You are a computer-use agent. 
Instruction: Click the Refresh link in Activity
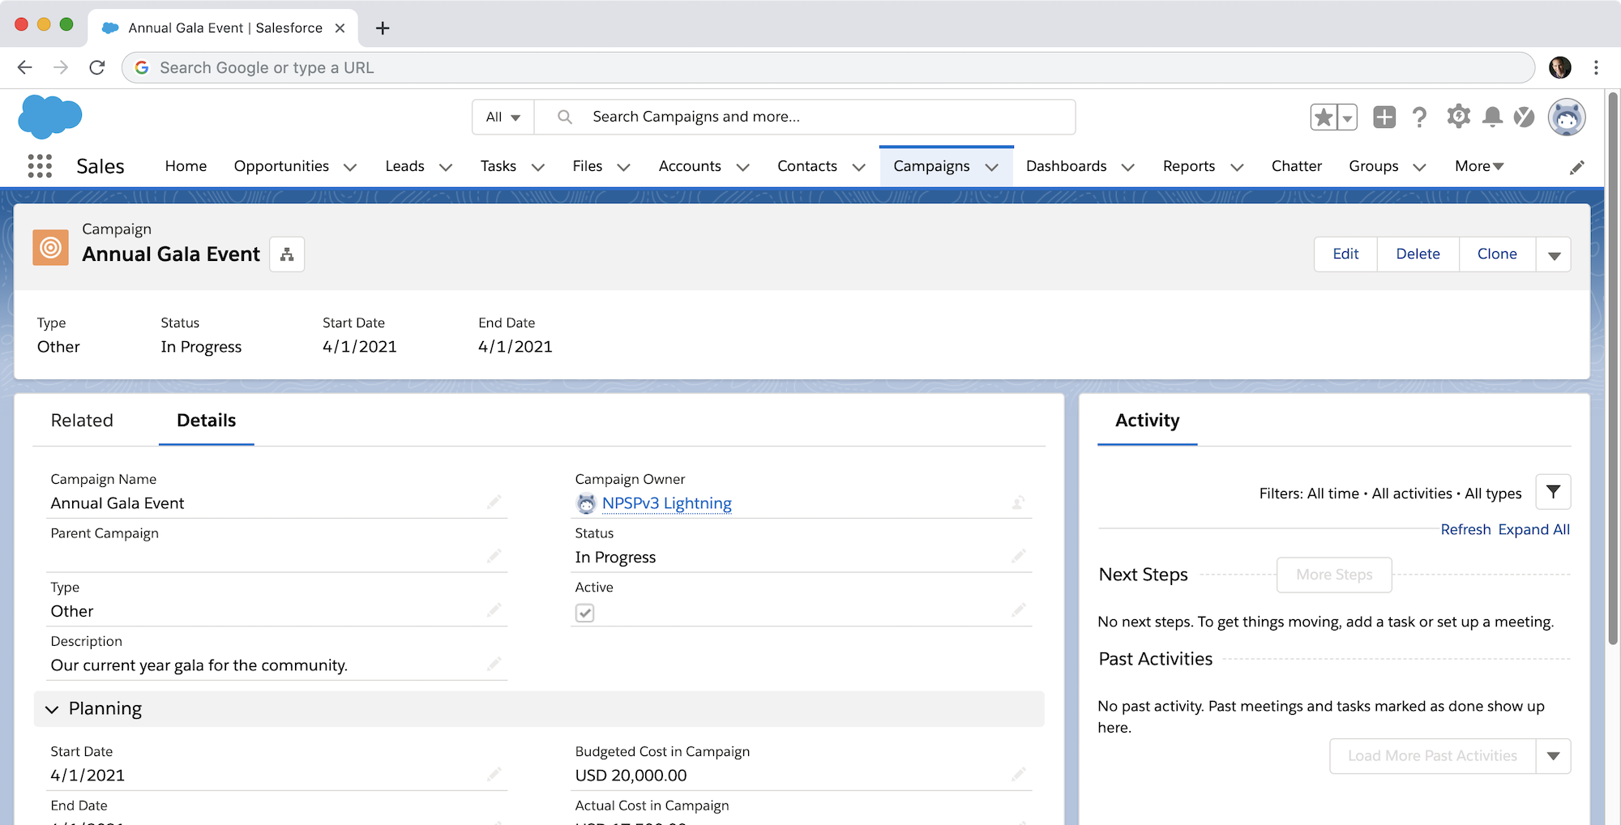click(1465, 529)
